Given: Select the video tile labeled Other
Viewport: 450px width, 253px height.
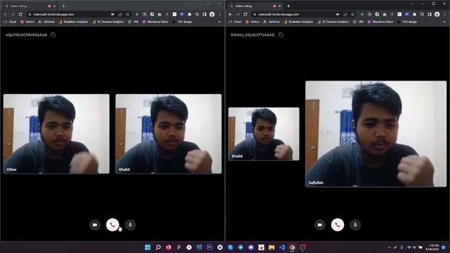Looking at the screenshot, I should click(x=56, y=134).
